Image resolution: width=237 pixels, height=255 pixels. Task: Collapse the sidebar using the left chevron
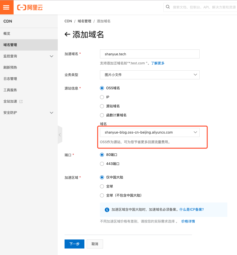(x=60, y=135)
